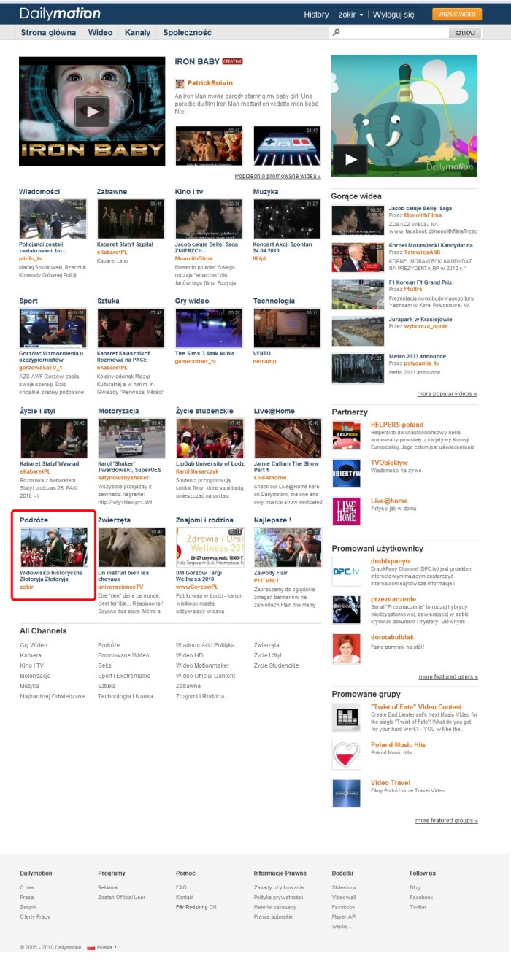The image size is (511, 961).
Task: Open Poprzednio promowane widea link
Action: [277, 176]
